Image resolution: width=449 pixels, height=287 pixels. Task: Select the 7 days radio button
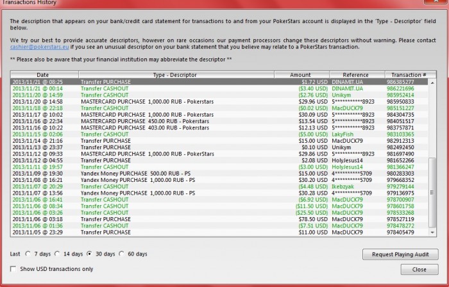pyautogui.click(x=28, y=254)
